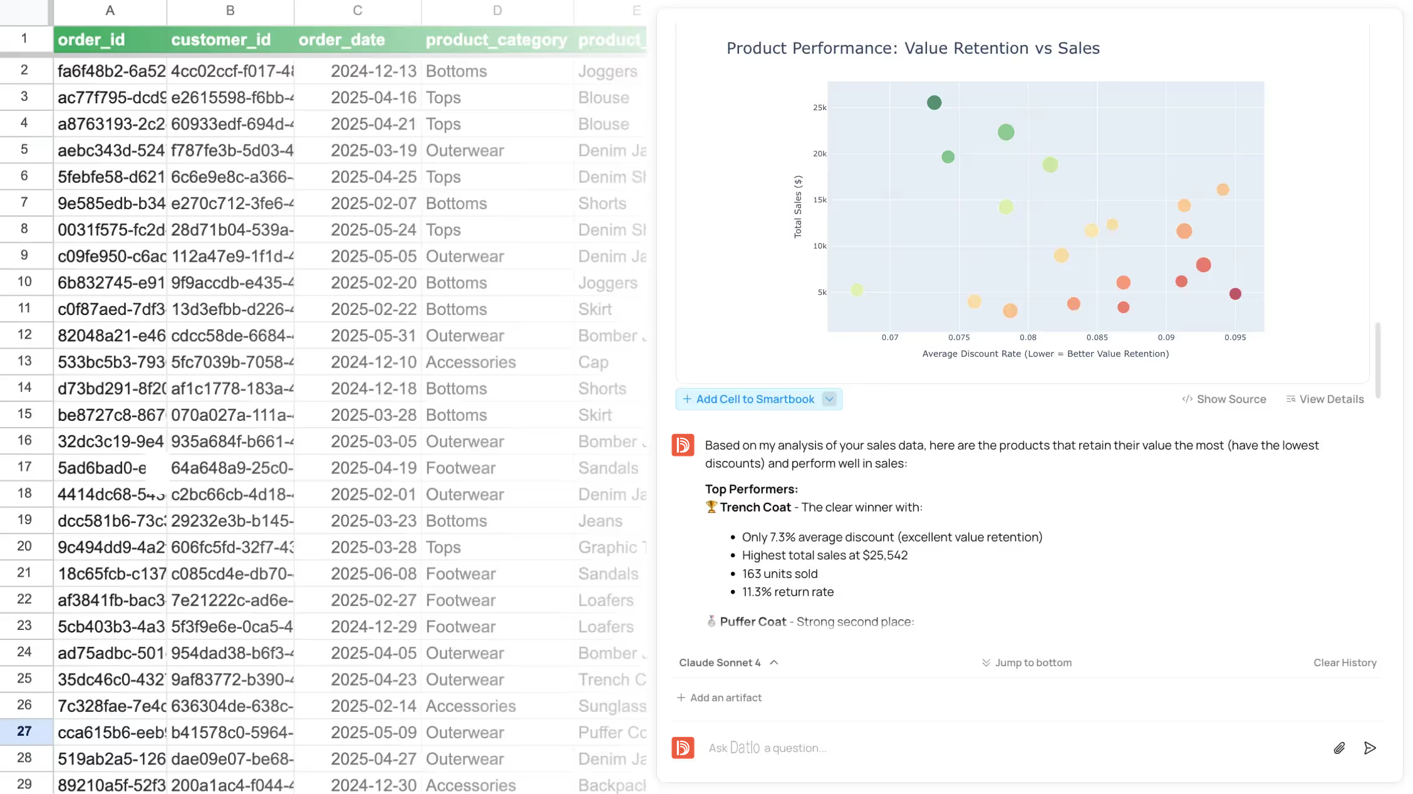This screenshot has height=794, width=1413.
Task: Click the Jump to bottom chevron icon
Action: [x=986, y=663]
